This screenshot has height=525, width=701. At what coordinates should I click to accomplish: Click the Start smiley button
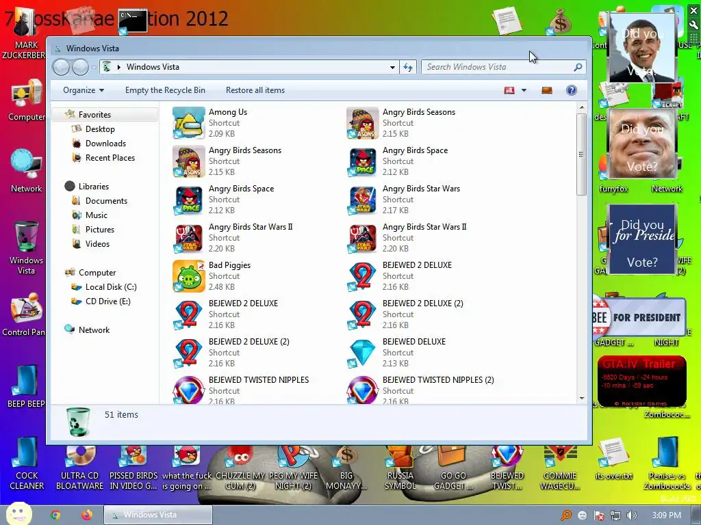tap(18, 513)
